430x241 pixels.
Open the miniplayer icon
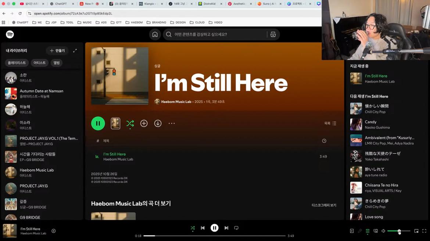pyautogui.click(x=416, y=231)
